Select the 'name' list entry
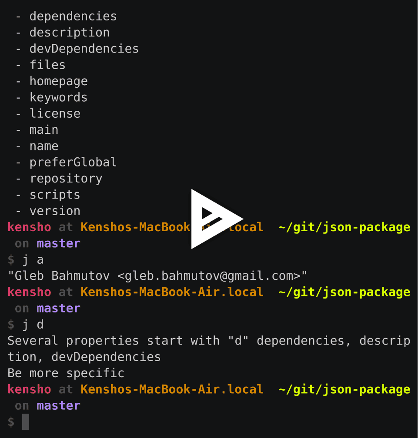This screenshot has height=438, width=418. point(44,146)
